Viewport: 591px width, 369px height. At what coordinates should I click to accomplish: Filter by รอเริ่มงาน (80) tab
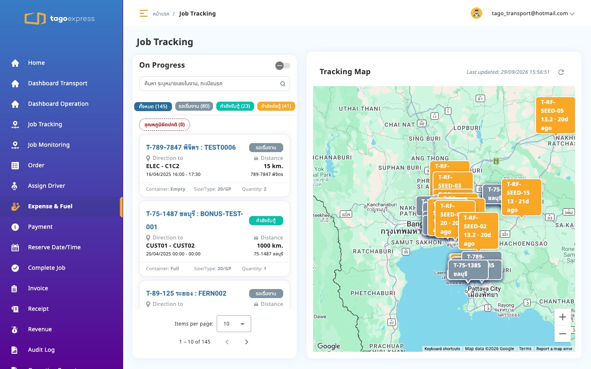tap(194, 106)
